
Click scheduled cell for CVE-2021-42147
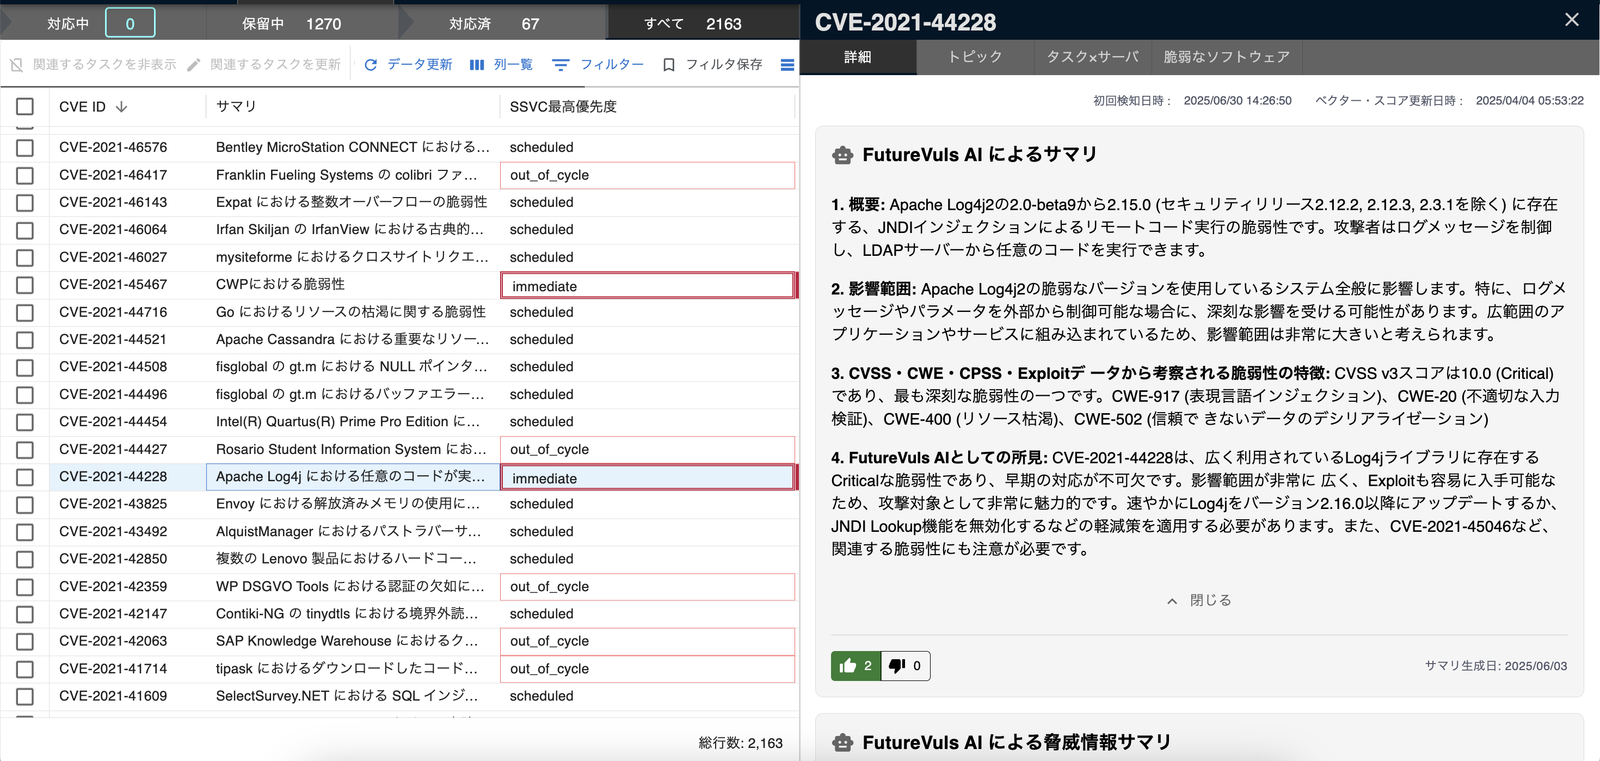(x=647, y=615)
